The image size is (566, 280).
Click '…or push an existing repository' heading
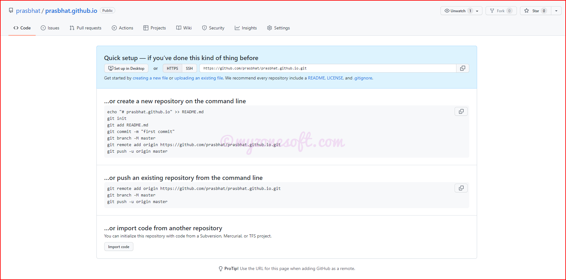click(183, 178)
